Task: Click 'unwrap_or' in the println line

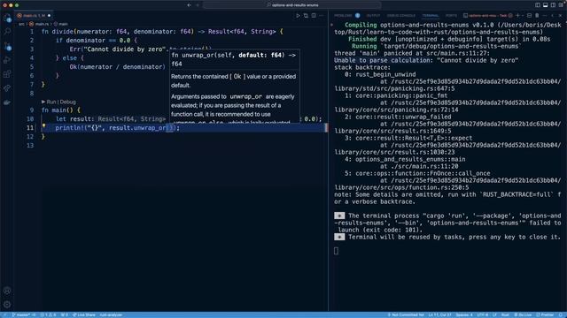Action: 150,128
